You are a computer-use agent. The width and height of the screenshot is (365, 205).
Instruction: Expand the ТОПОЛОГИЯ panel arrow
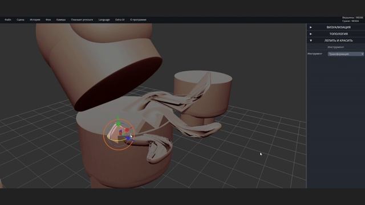point(311,34)
